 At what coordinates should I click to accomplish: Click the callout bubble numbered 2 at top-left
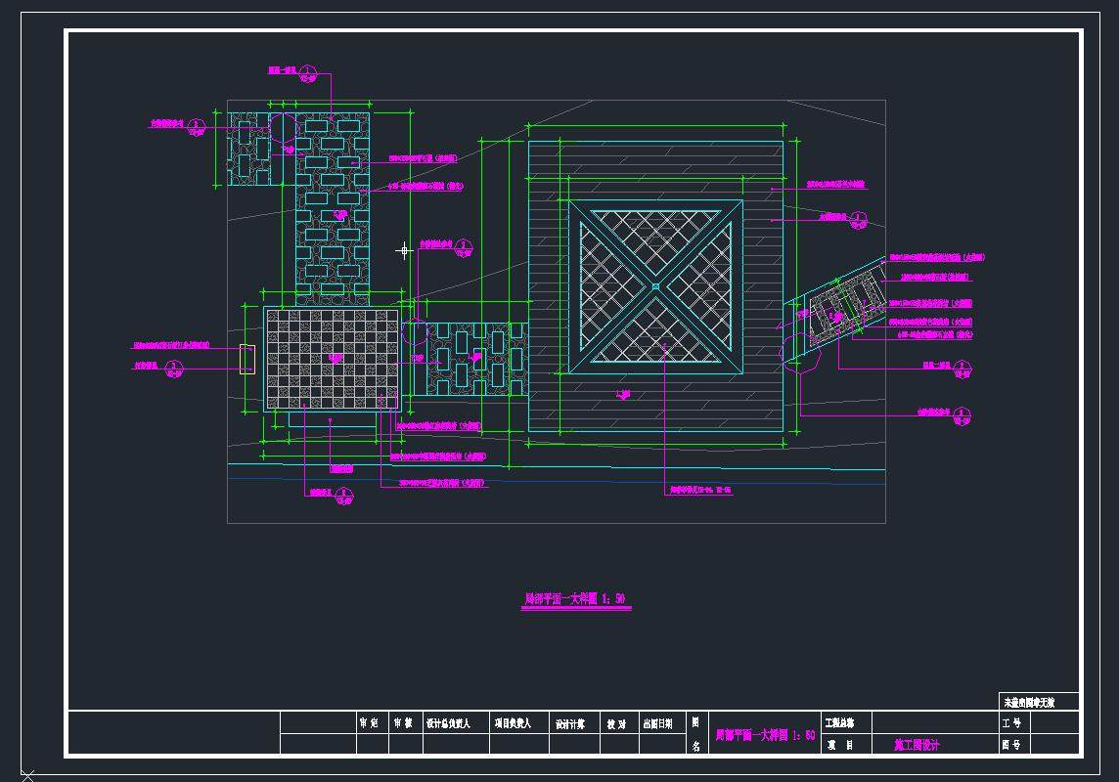click(x=197, y=125)
